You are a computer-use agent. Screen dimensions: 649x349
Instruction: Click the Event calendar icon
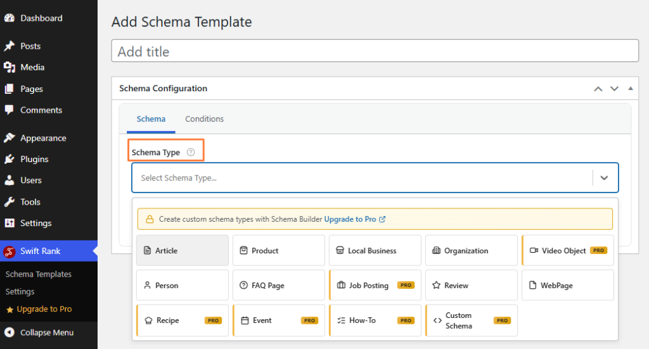click(245, 320)
